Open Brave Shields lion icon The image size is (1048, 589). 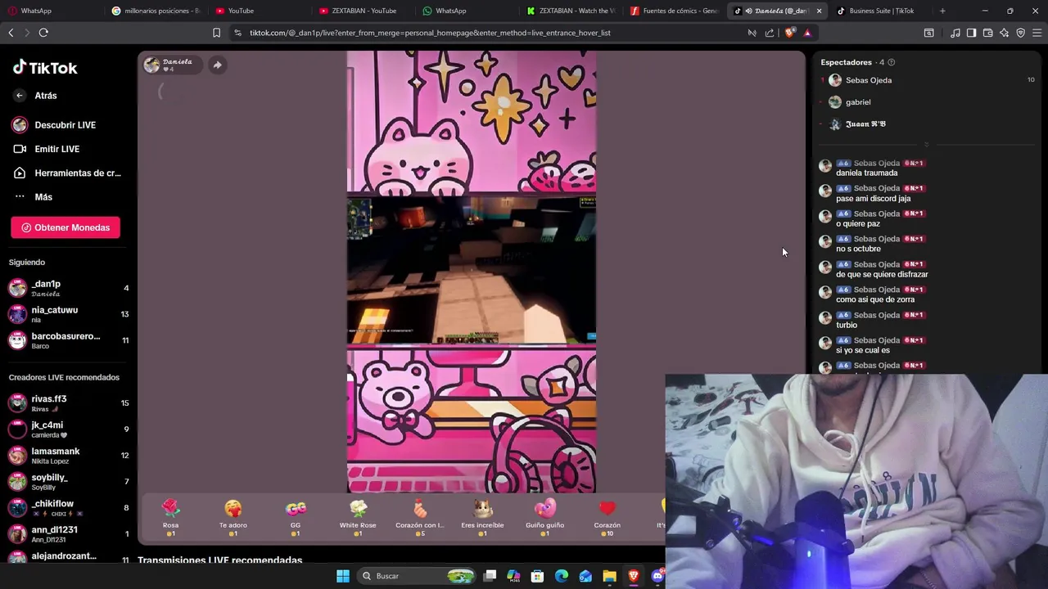point(789,33)
